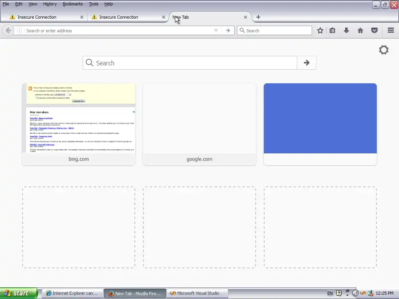The height and width of the screenshot is (299, 399).
Task: Expand hidden tray icons arrow
Action: [355, 293]
